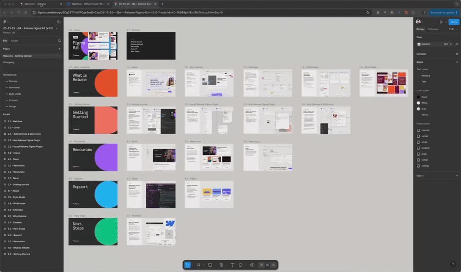Open the Actions tool in toolbar
This screenshot has width=461, height=272.
[x=252, y=265]
